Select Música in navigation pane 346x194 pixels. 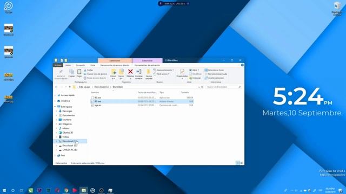point(66,128)
